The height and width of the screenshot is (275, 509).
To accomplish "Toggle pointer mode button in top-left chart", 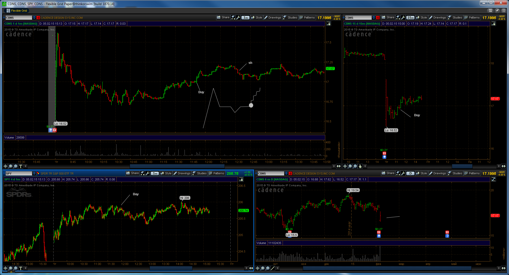I will pyautogui.click(x=328, y=24).
